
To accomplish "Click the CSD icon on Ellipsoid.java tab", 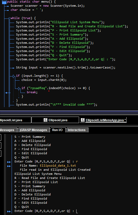I will (45, 120).
